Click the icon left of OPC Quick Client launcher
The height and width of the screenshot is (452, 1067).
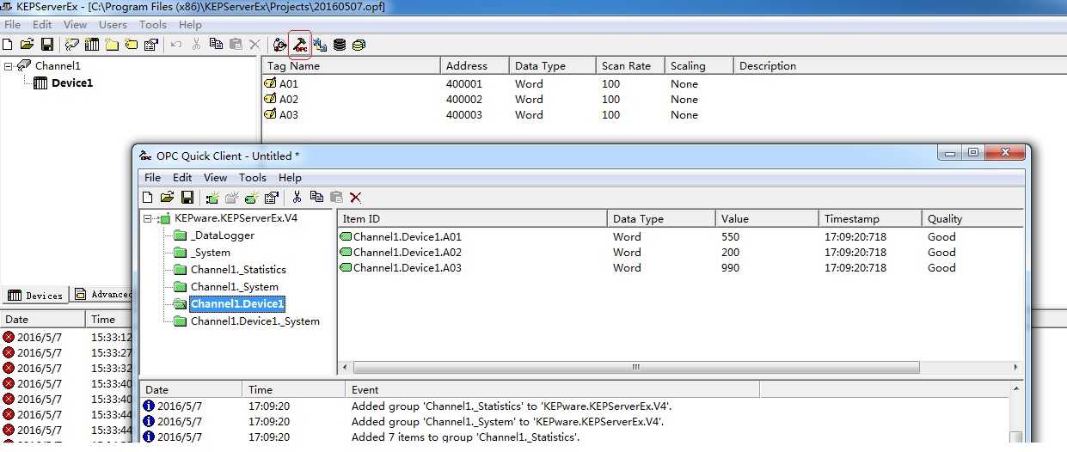[x=279, y=45]
